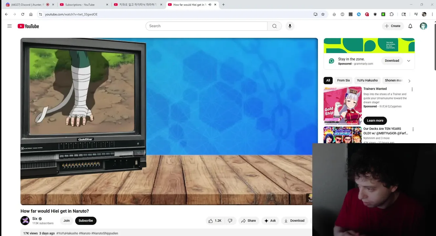The width and height of the screenshot is (436, 236).
Task: Open the Shazam extension icon
Action: click(x=359, y=14)
